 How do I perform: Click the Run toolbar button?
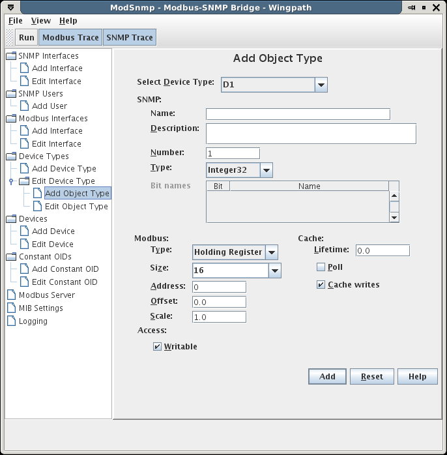pyautogui.click(x=27, y=37)
